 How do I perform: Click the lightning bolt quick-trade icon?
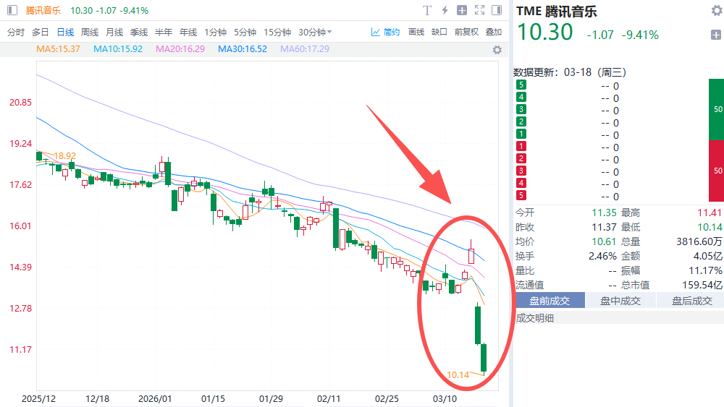coord(445,10)
